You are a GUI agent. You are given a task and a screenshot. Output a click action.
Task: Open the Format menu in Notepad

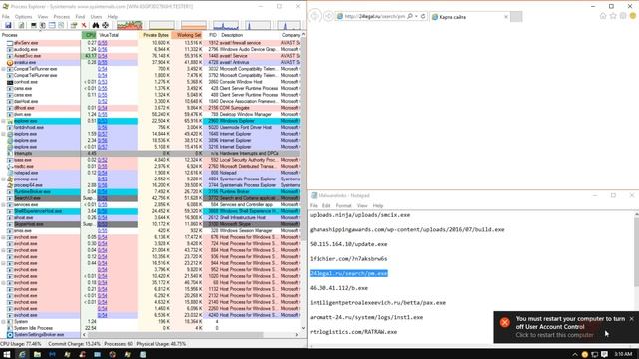point(343,206)
